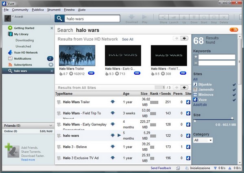Sort results by Seeds column
Screen dimensions: 244x173
point(166,93)
